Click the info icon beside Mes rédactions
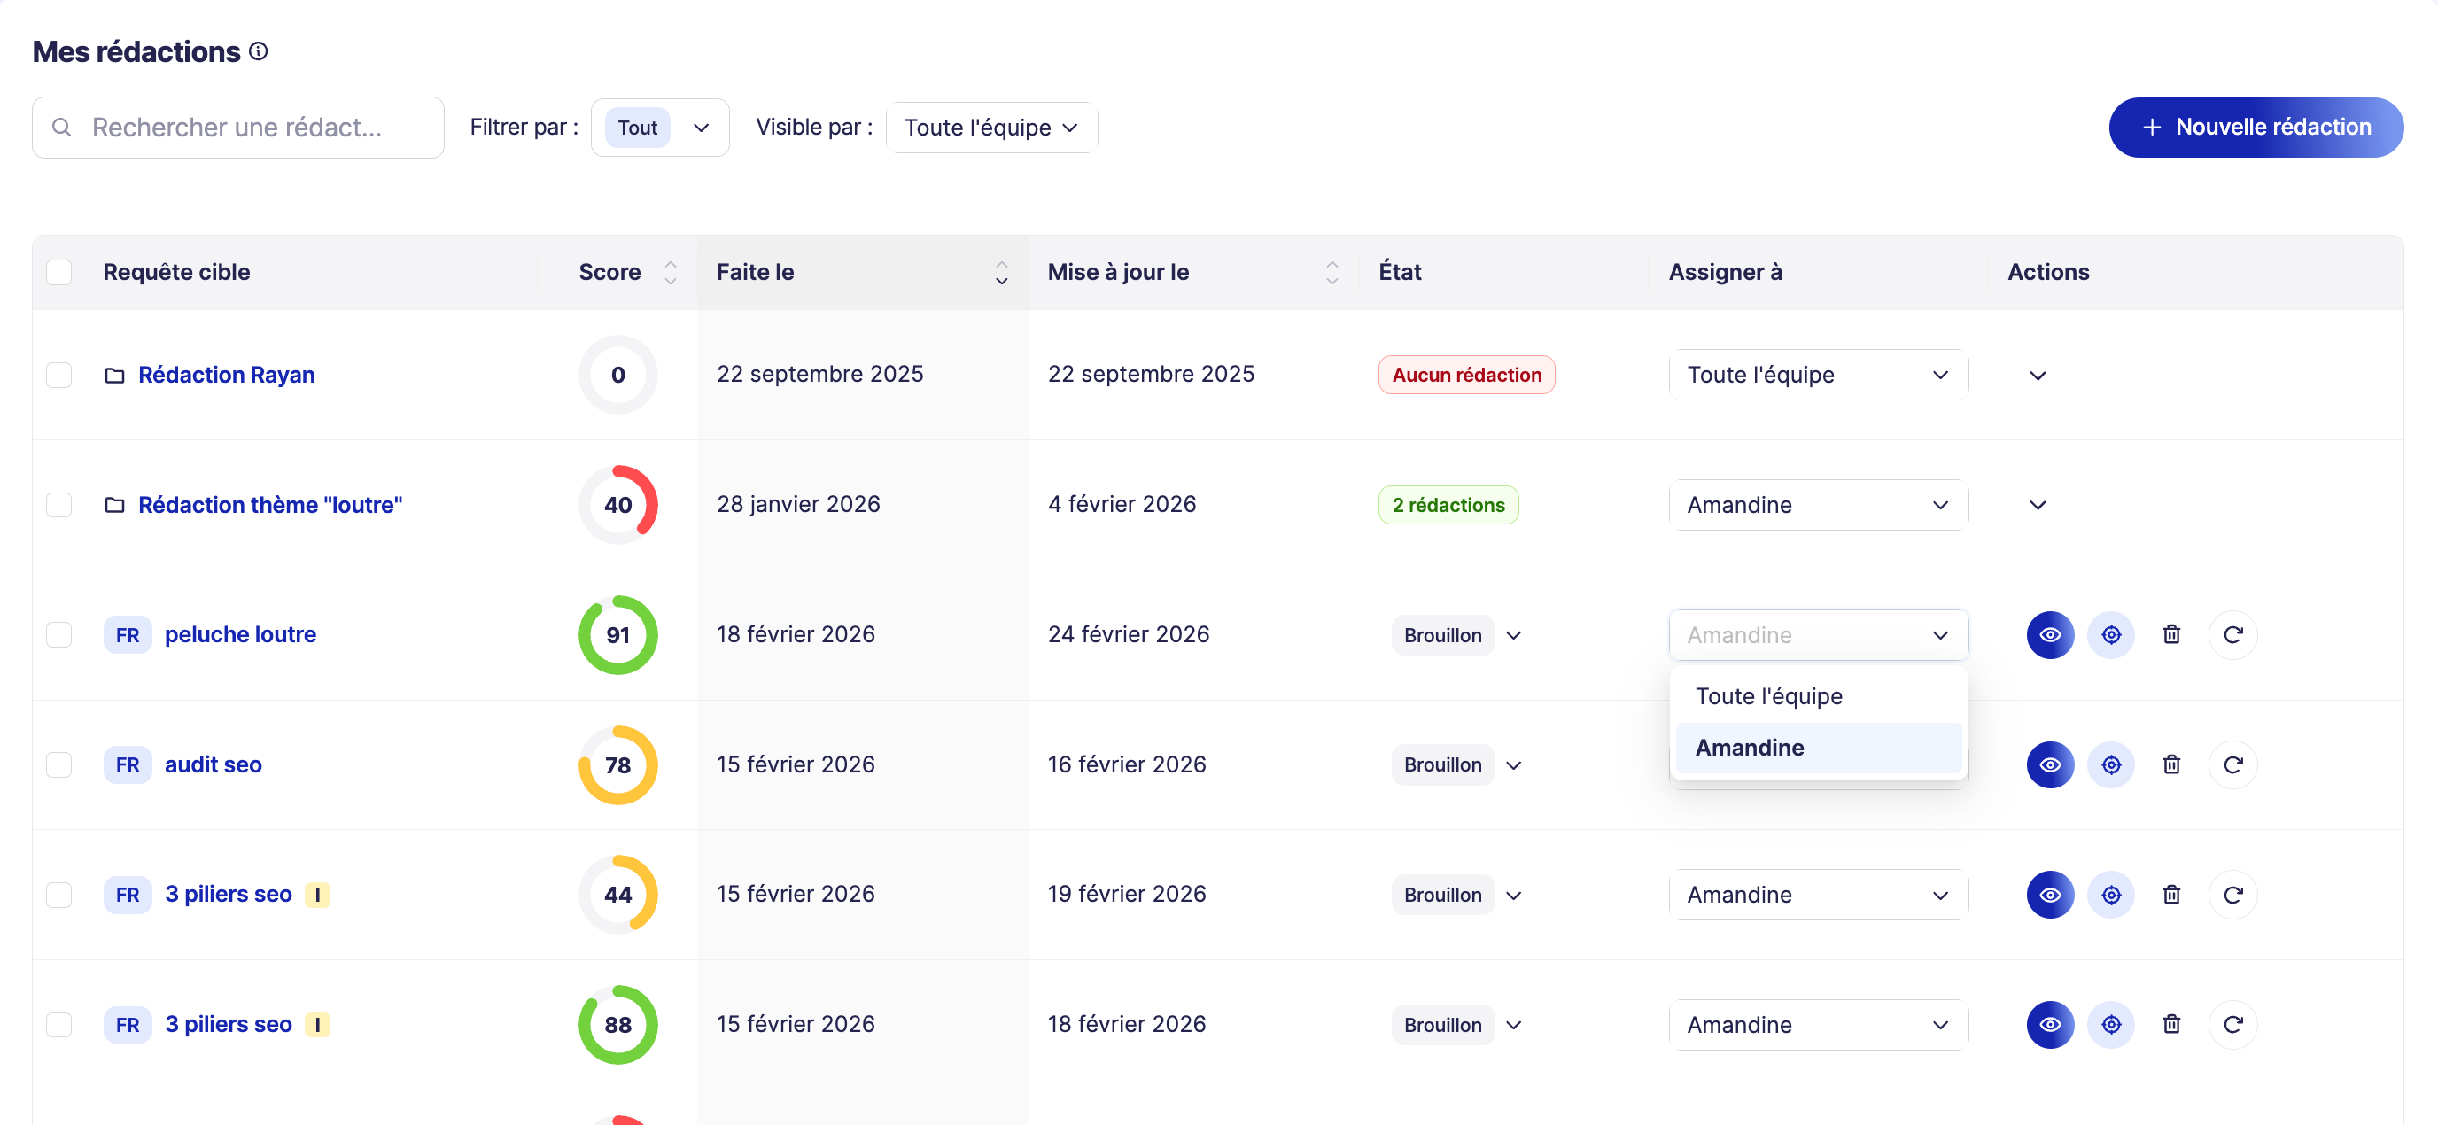This screenshot has width=2438, height=1125. click(x=259, y=51)
